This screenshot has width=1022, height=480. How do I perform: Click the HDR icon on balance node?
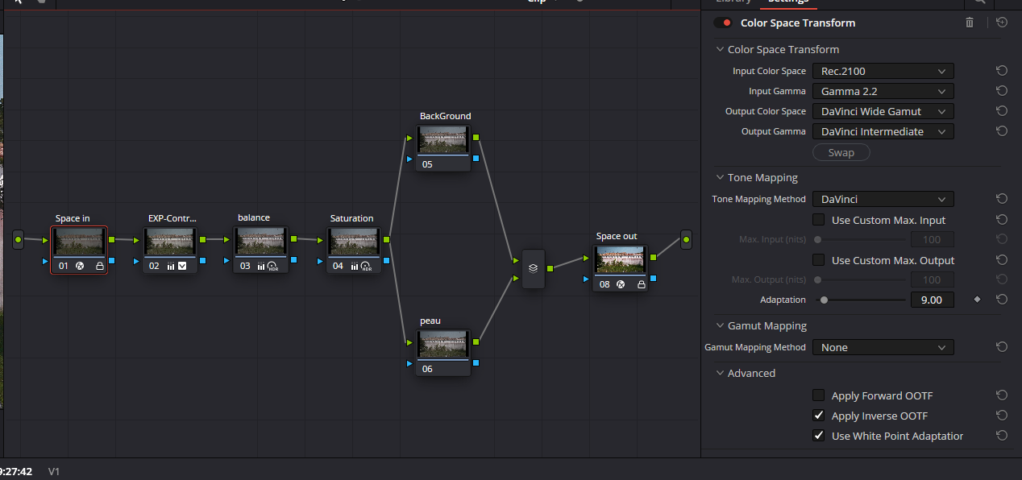coord(273,266)
